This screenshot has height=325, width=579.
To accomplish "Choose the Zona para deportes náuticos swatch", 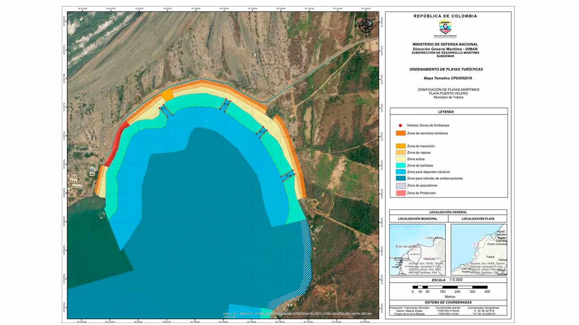I will [400, 172].
